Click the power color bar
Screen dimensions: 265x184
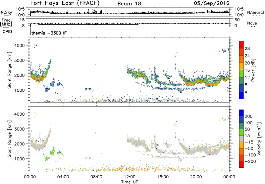241,70
